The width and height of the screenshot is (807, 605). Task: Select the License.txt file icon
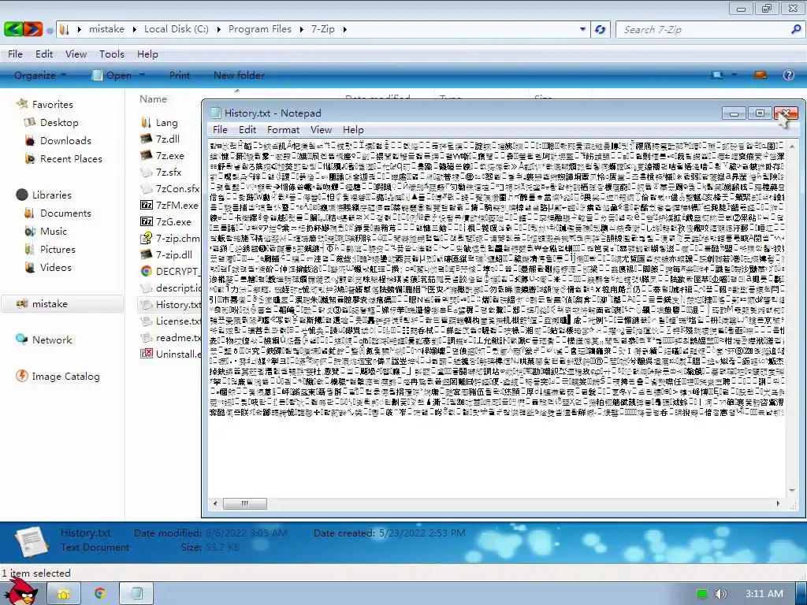pos(146,321)
